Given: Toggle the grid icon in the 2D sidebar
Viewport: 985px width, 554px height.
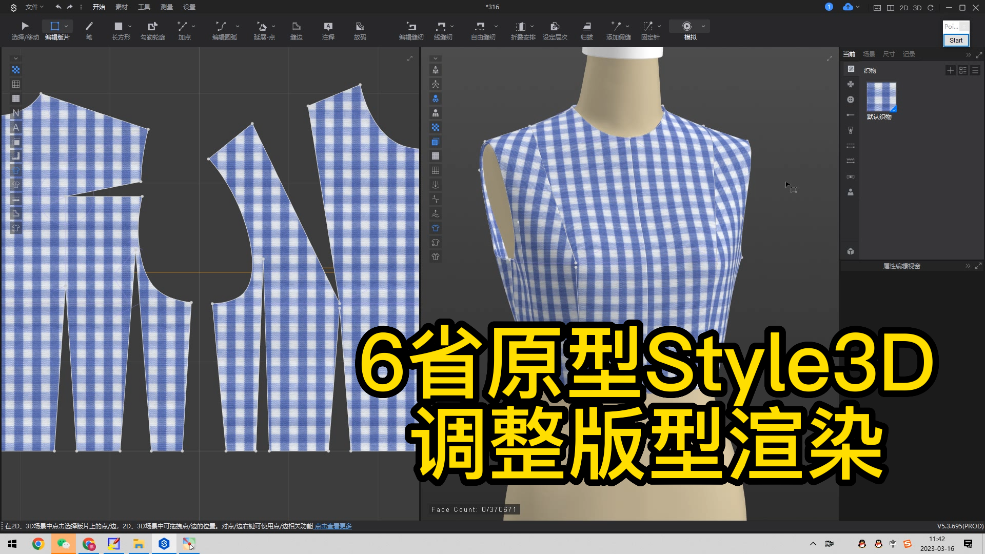Looking at the screenshot, I should coord(16,84).
